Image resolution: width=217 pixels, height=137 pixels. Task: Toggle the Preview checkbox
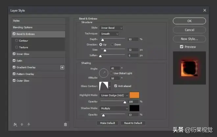coord(181,47)
